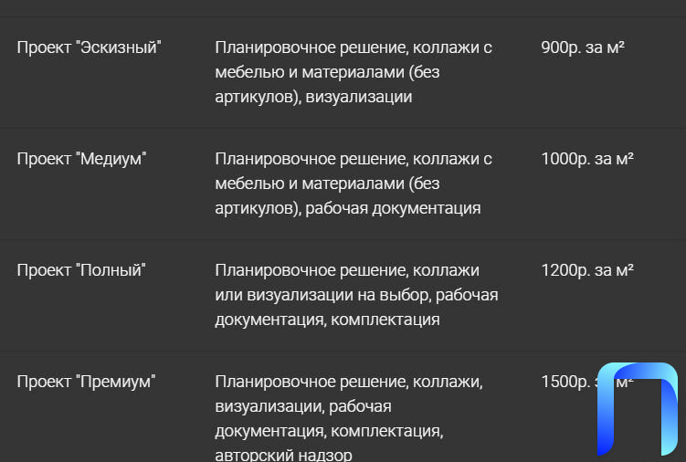
Task: Click the 1000р. за м² price
Action: pyautogui.click(x=587, y=159)
